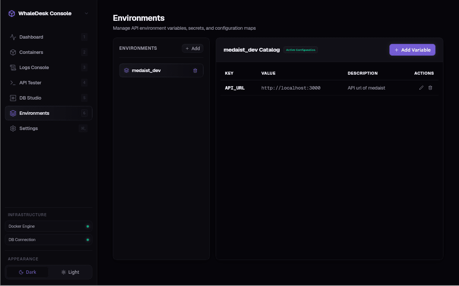Click the DB Connection status row

(48, 240)
